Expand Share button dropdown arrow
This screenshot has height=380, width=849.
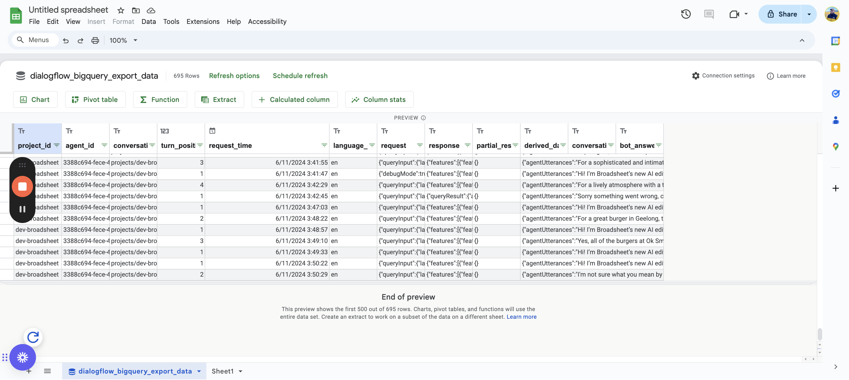809,14
